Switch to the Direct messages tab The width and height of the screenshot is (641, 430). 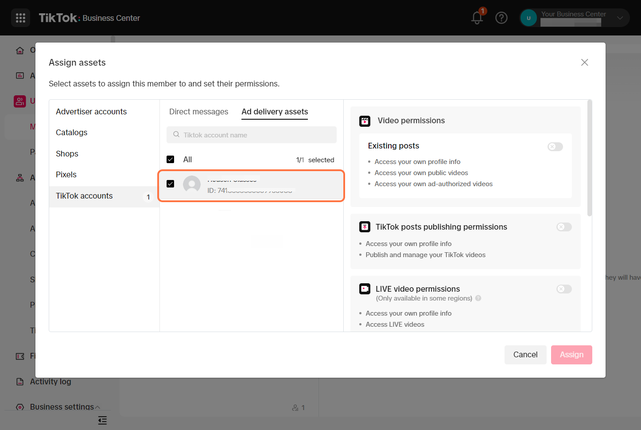pyautogui.click(x=198, y=112)
